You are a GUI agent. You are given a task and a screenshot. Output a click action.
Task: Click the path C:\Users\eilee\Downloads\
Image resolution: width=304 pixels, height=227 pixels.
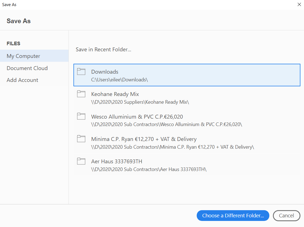119,80
